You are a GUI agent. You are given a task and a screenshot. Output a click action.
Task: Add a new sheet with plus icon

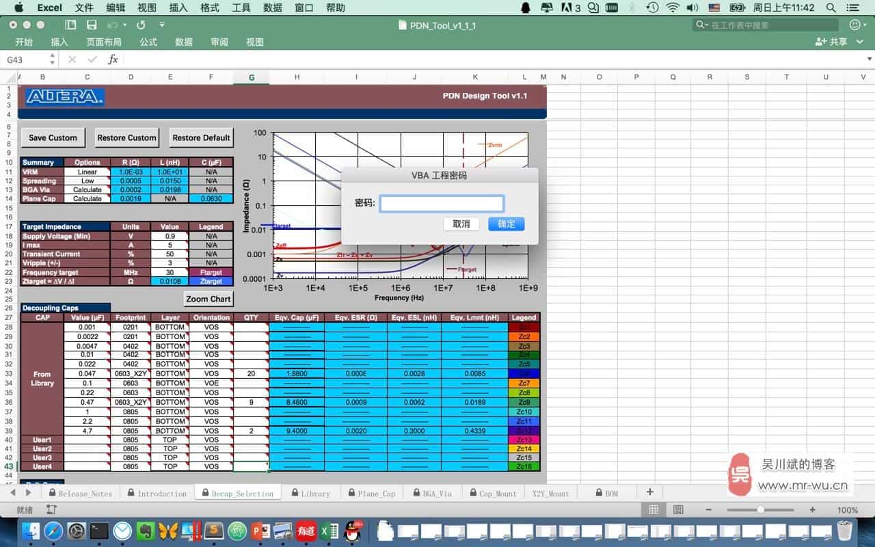pos(649,492)
